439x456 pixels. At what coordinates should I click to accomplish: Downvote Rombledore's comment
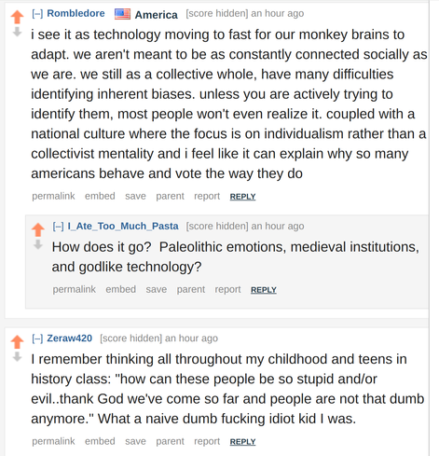17,32
